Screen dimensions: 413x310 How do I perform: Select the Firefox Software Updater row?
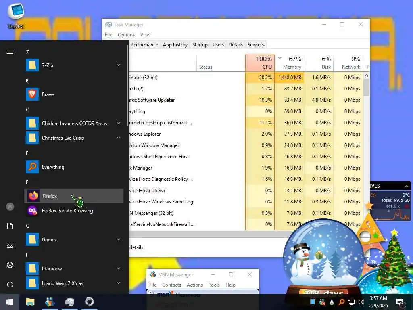coord(246,100)
